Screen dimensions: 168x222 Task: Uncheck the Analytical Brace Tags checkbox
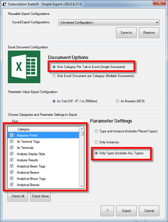click(12, 178)
